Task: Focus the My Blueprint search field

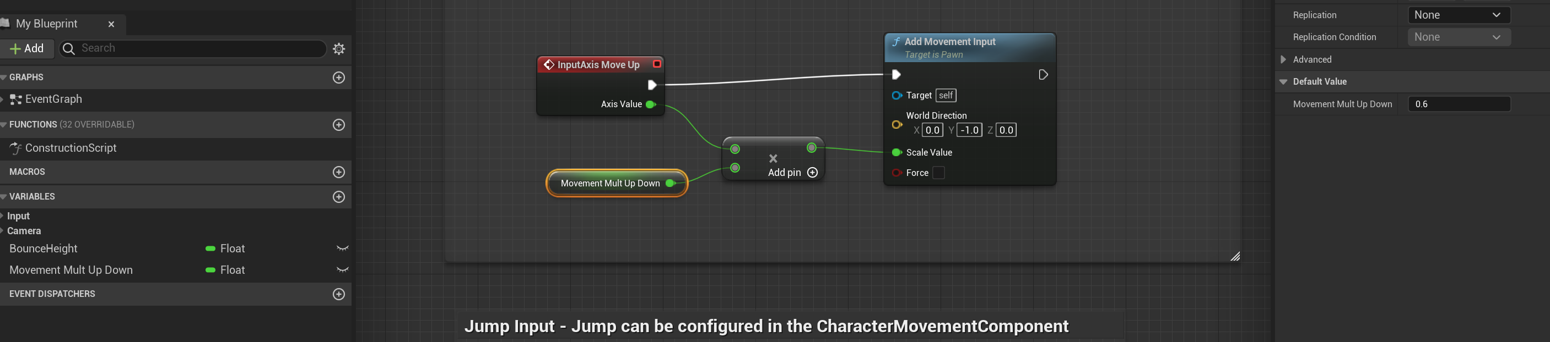Action: coord(192,48)
